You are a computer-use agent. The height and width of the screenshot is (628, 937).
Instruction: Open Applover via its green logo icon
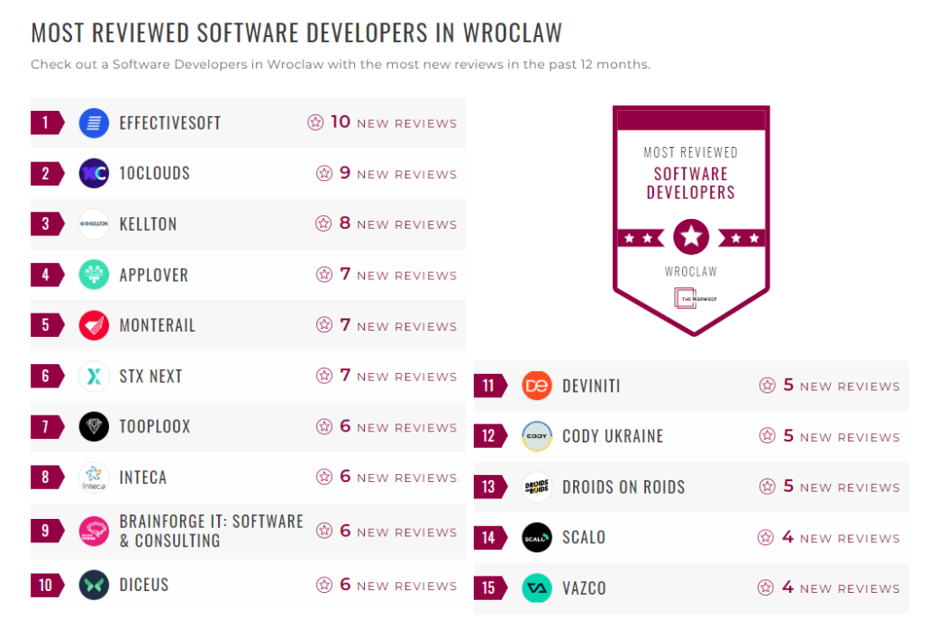pos(92,275)
